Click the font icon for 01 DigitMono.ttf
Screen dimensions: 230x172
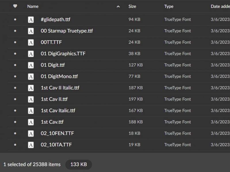pyautogui.click(x=31, y=77)
